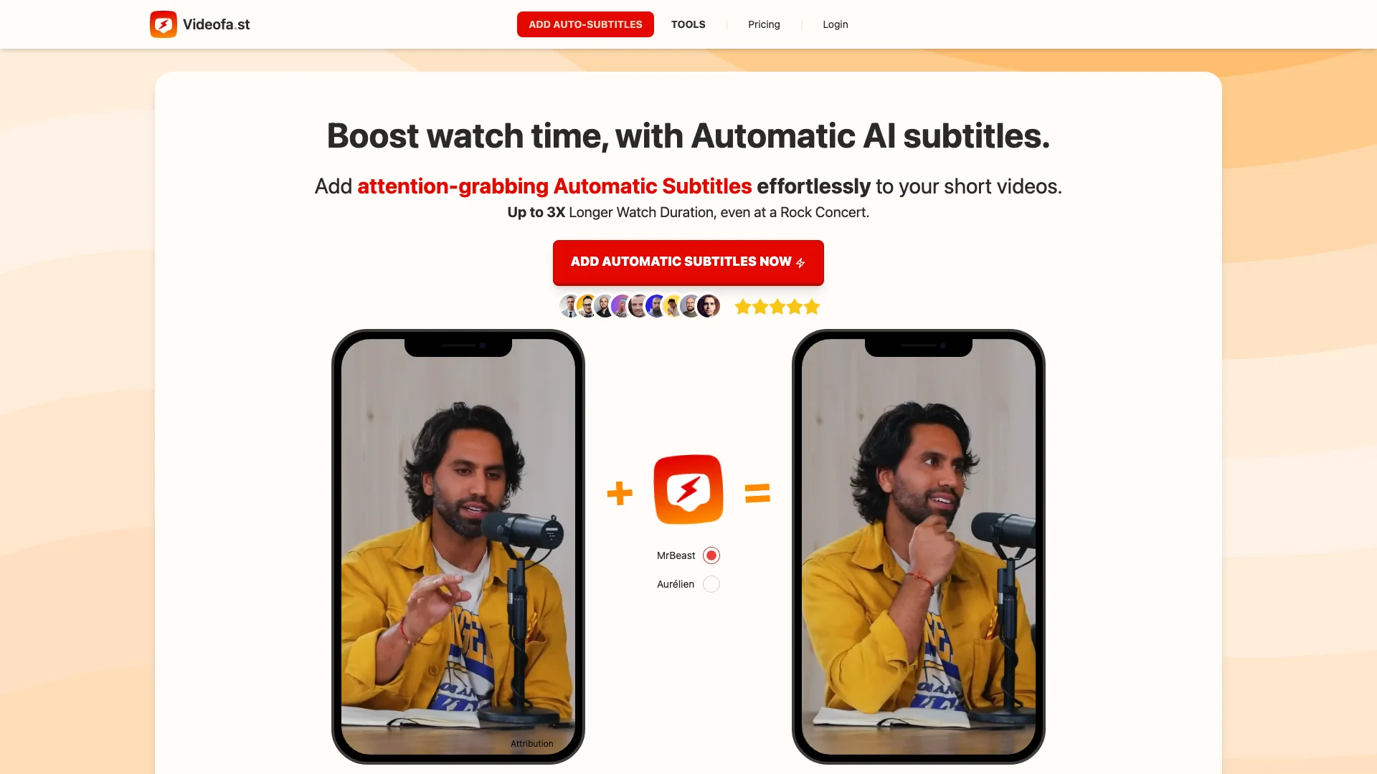This screenshot has height=774, width=1377.
Task: Click the MrBeast radio button toggle
Action: [712, 555]
